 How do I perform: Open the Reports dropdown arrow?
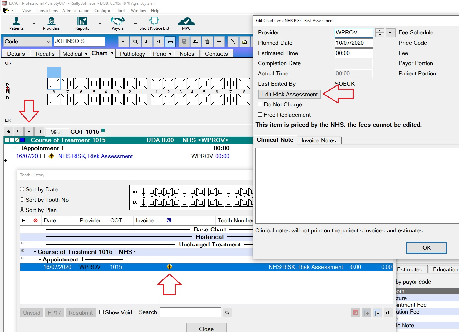pyautogui.click(x=100, y=24)
